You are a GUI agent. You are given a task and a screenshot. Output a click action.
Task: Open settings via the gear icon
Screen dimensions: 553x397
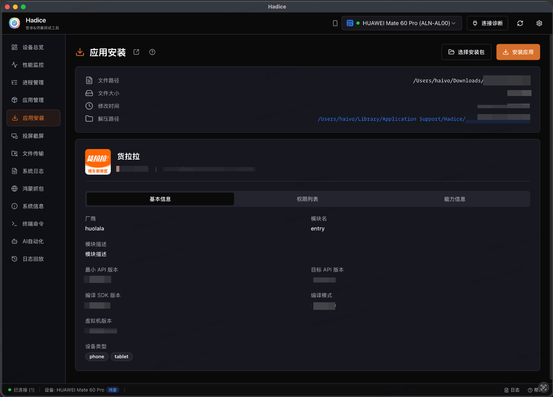[539, 23]
